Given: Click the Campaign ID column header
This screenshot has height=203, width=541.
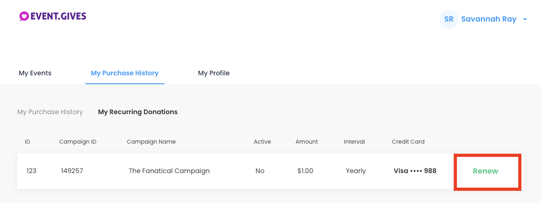Looking at the screenshot, I should [78, 142].
